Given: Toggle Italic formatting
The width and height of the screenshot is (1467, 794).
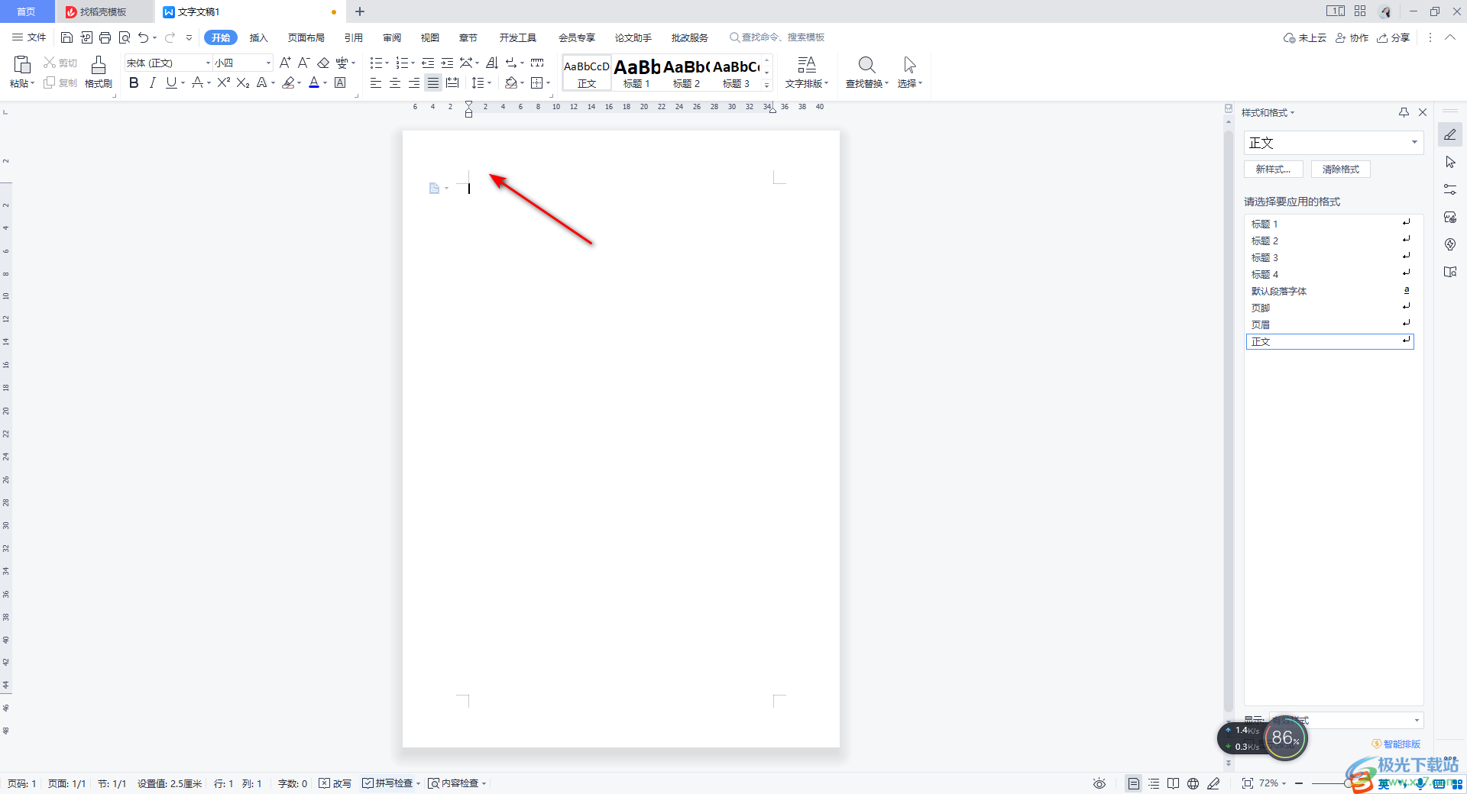Looking at the screenshot, I should pyautogui.click(x=153, y=82).
